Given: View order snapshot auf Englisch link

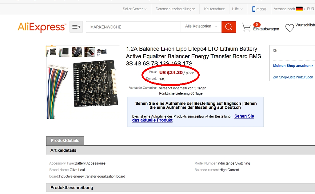Looking at the screenshot, I should tap(188, 103).
